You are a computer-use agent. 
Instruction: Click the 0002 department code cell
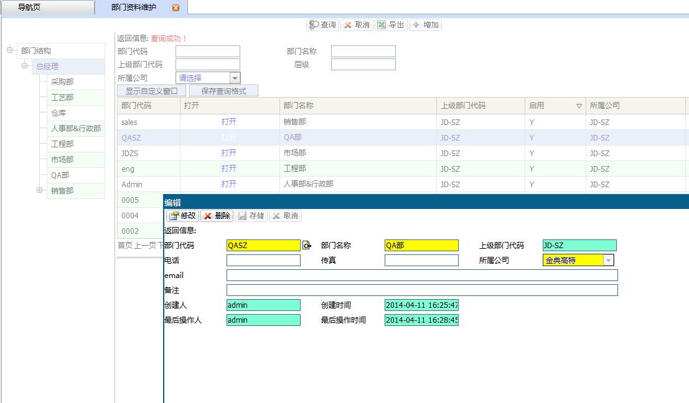click(141, 231)
